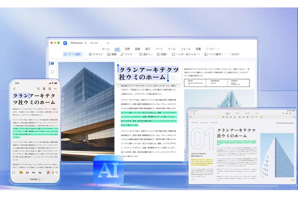
Task: Select the 画像 tool
Action: [112, 54]
